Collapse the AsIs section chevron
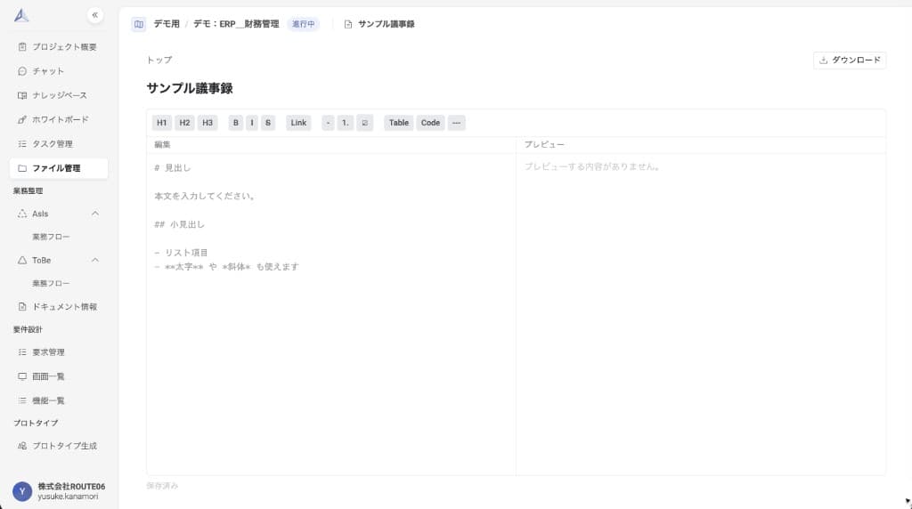912x509 pixels. 95,214
